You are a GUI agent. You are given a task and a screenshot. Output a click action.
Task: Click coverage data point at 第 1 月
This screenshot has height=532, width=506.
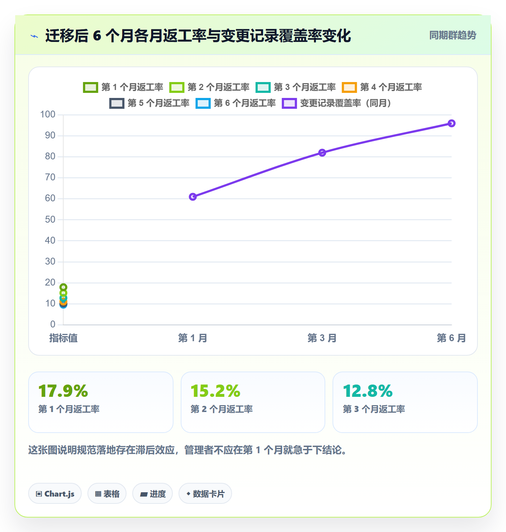(x=193, y=197)
